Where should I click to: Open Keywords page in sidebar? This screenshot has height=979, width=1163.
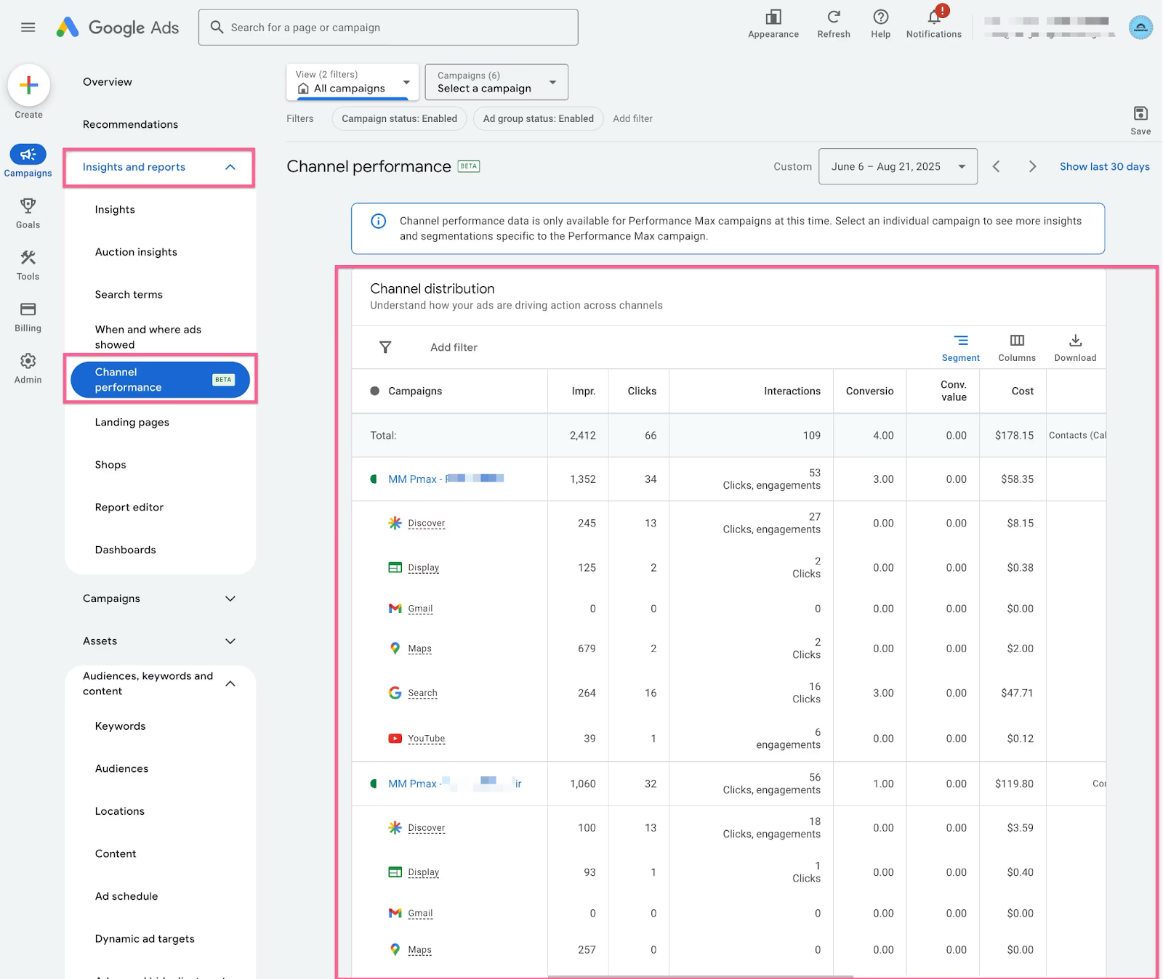(120, 726)
